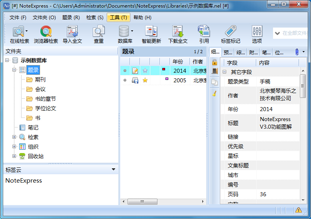The image size is (311, 219).
Task: Click the NoteExpress tag in tag cloud
Action: 24,181
